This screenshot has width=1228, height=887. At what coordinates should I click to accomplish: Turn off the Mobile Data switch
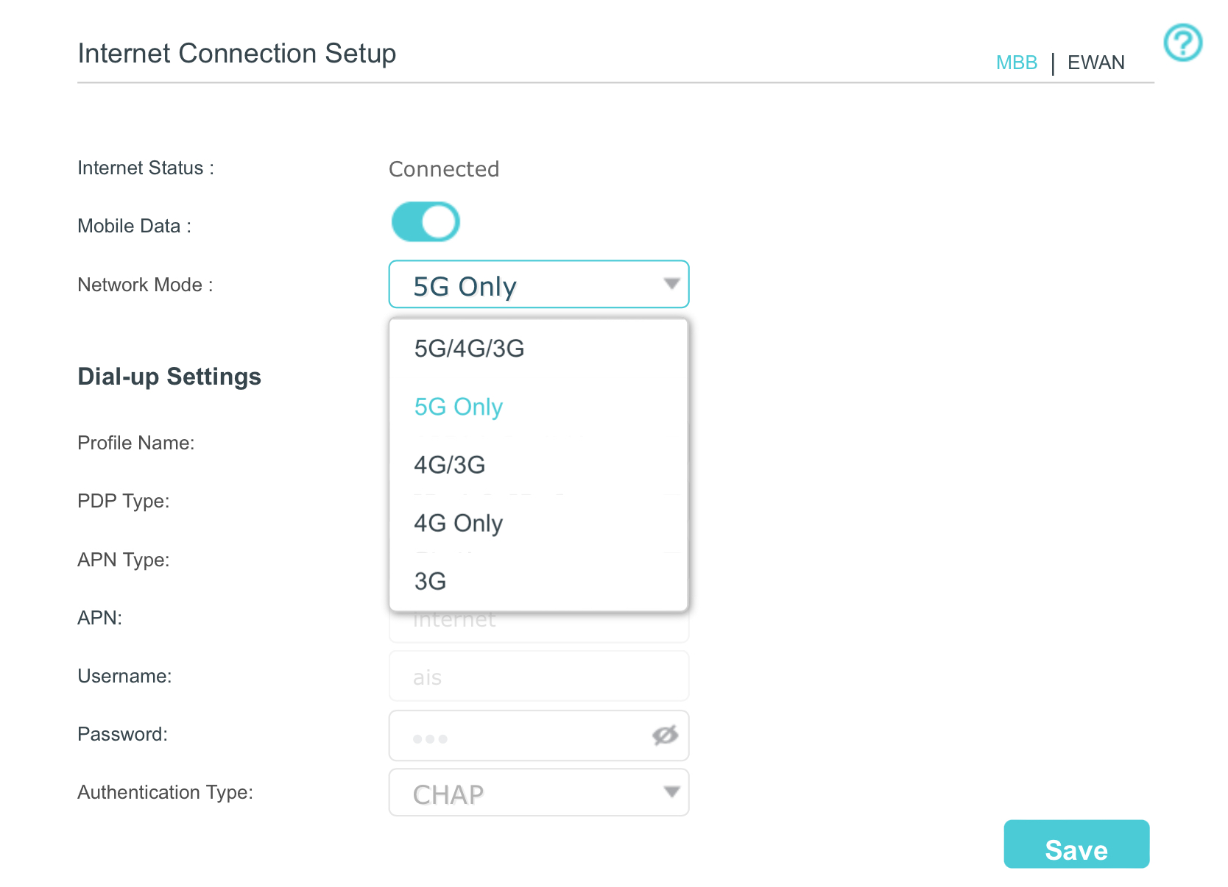426,222
